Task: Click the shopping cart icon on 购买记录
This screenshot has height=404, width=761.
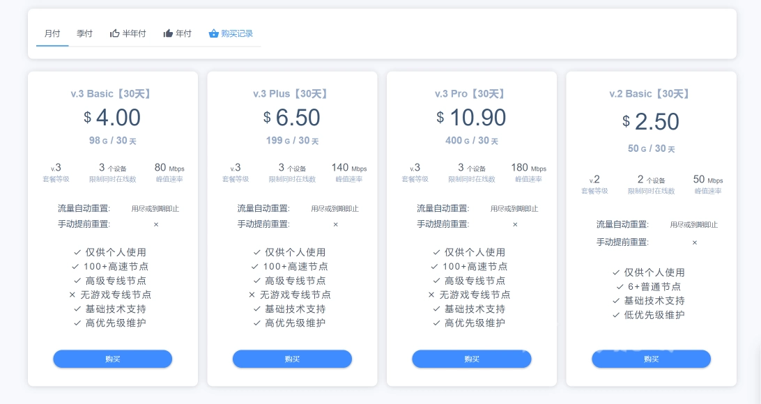Action: (213, 33)
